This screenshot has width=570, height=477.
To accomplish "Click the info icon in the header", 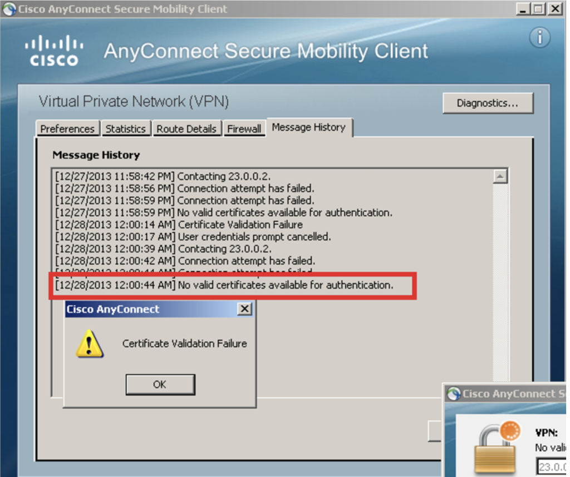I will click(x=539, y=37).
